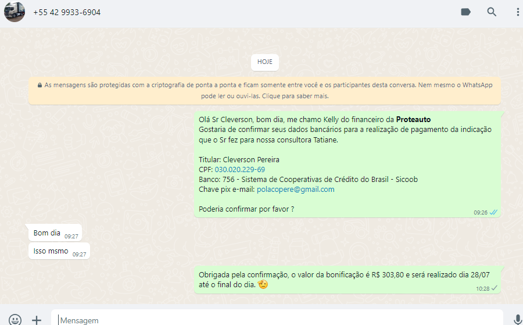
Task: Open search in conversation
Action: pyautogui.click(x=492, y=12)
